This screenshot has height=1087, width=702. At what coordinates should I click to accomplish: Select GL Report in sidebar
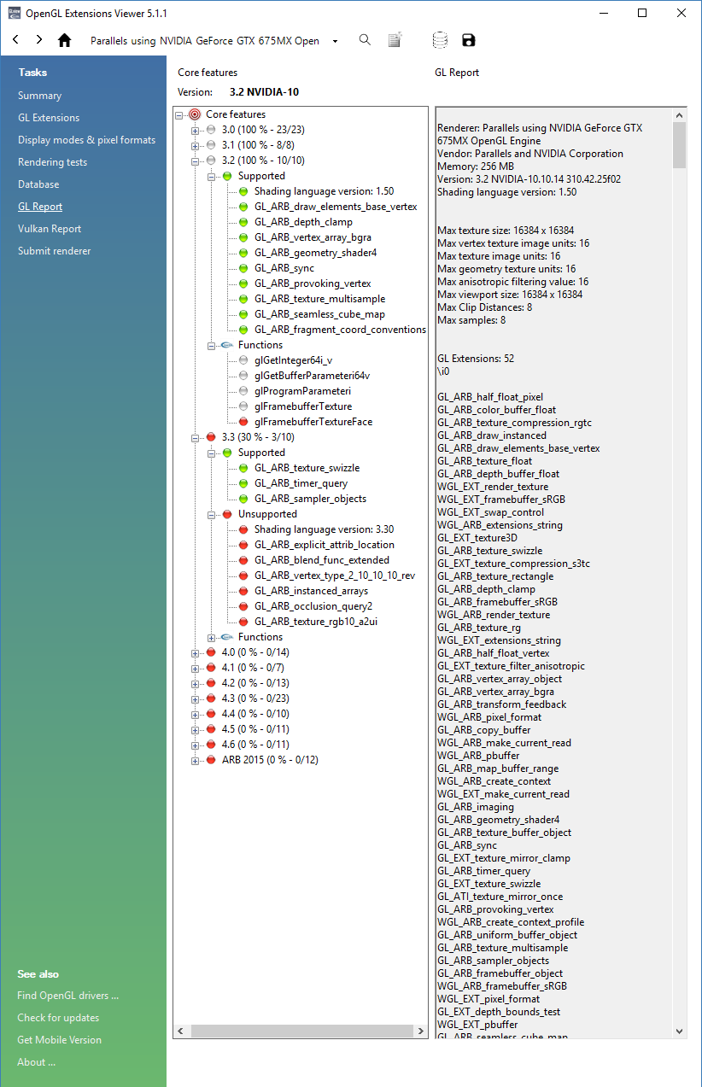point(40,207)
